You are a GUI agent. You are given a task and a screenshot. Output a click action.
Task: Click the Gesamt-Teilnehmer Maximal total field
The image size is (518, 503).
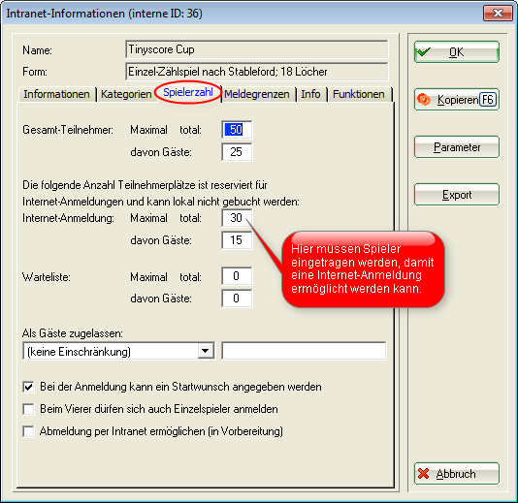point(237,129)
